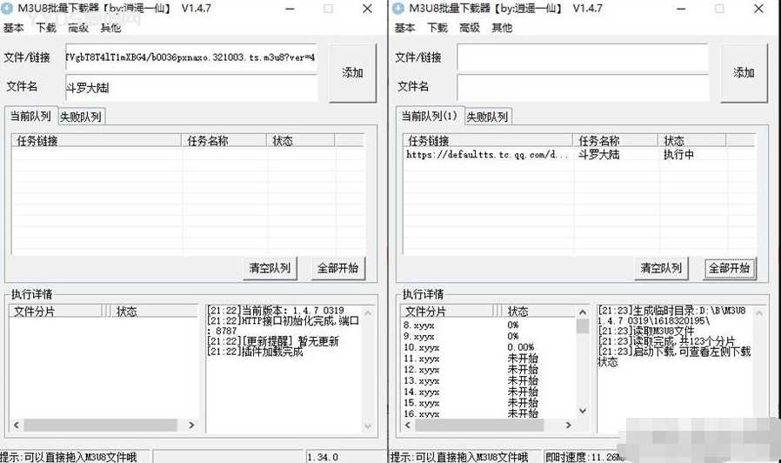
Task: Click 任务名称 column header in left window
Action: pyautogui.click(x=224, y=141)
